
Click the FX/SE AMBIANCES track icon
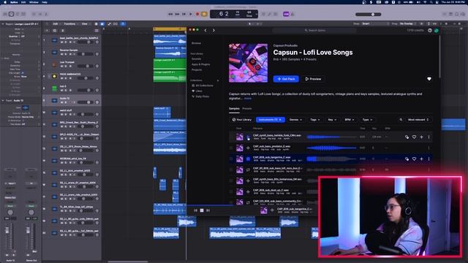coord(54,76)
